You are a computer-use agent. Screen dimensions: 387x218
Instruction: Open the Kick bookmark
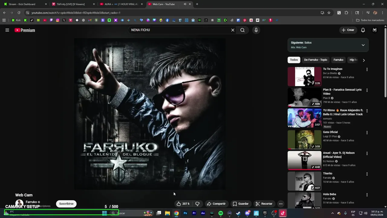[16, 20]
